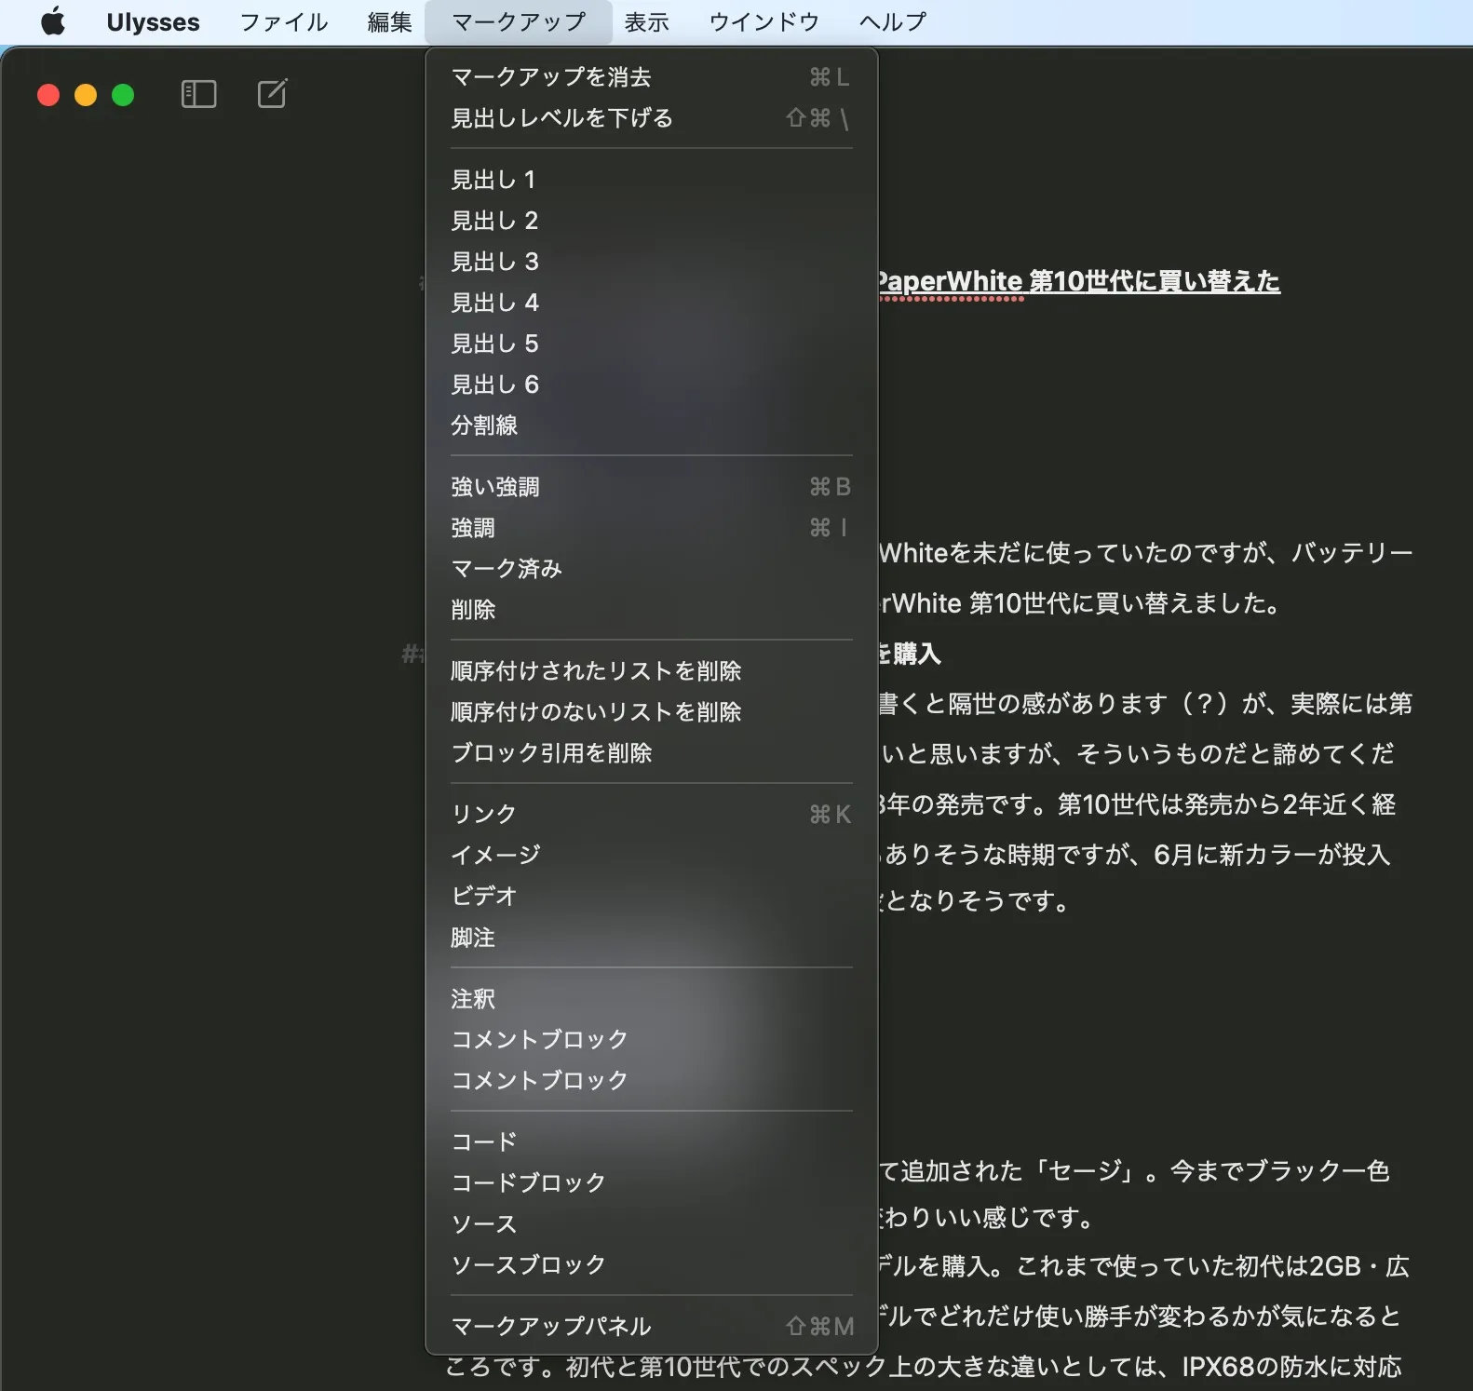Insert 分割線 divider
The width and height of the screenshot is (1473, 1391).
click(x=651, y=425)
